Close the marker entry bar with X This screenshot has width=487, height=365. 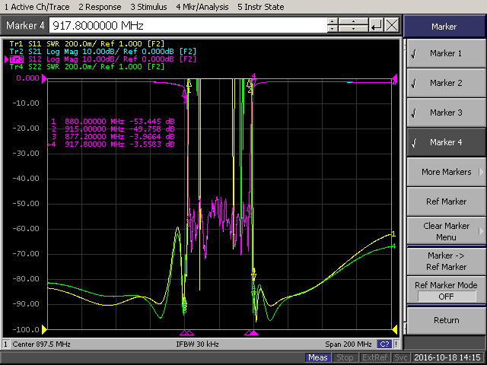[392, 25]
